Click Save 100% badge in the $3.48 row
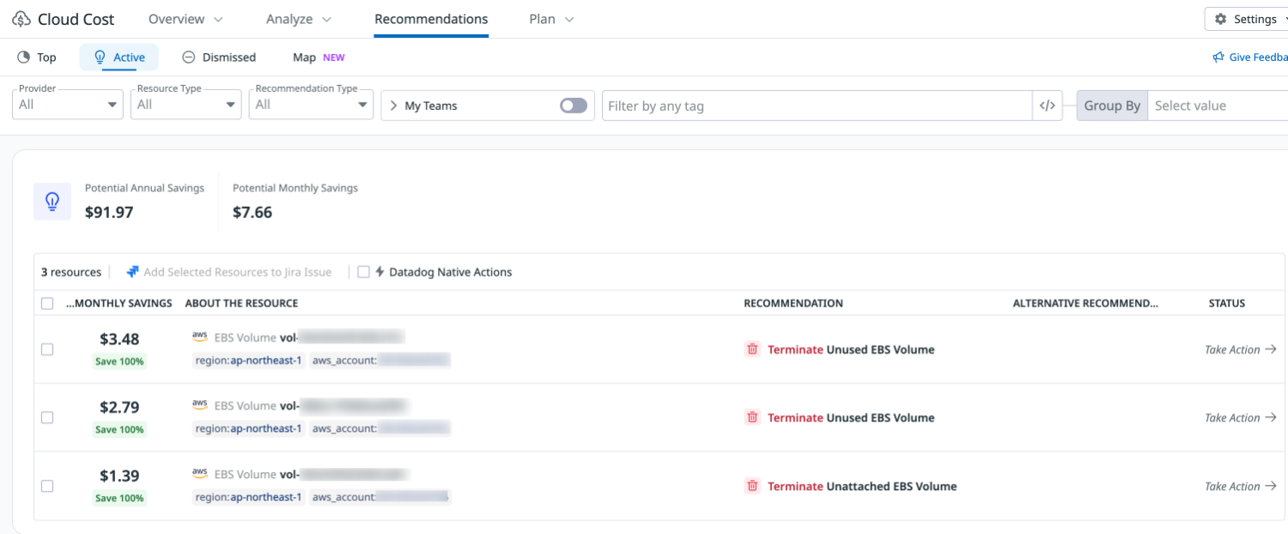 tap(119, 361)
